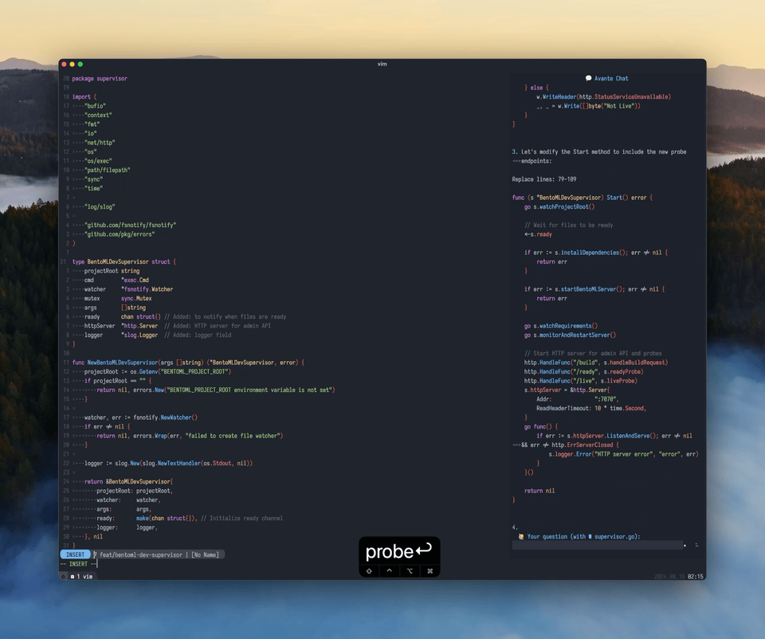Place cursor on 'package supervisor' line
The image size is (765, 639).
tap(100, 78)
